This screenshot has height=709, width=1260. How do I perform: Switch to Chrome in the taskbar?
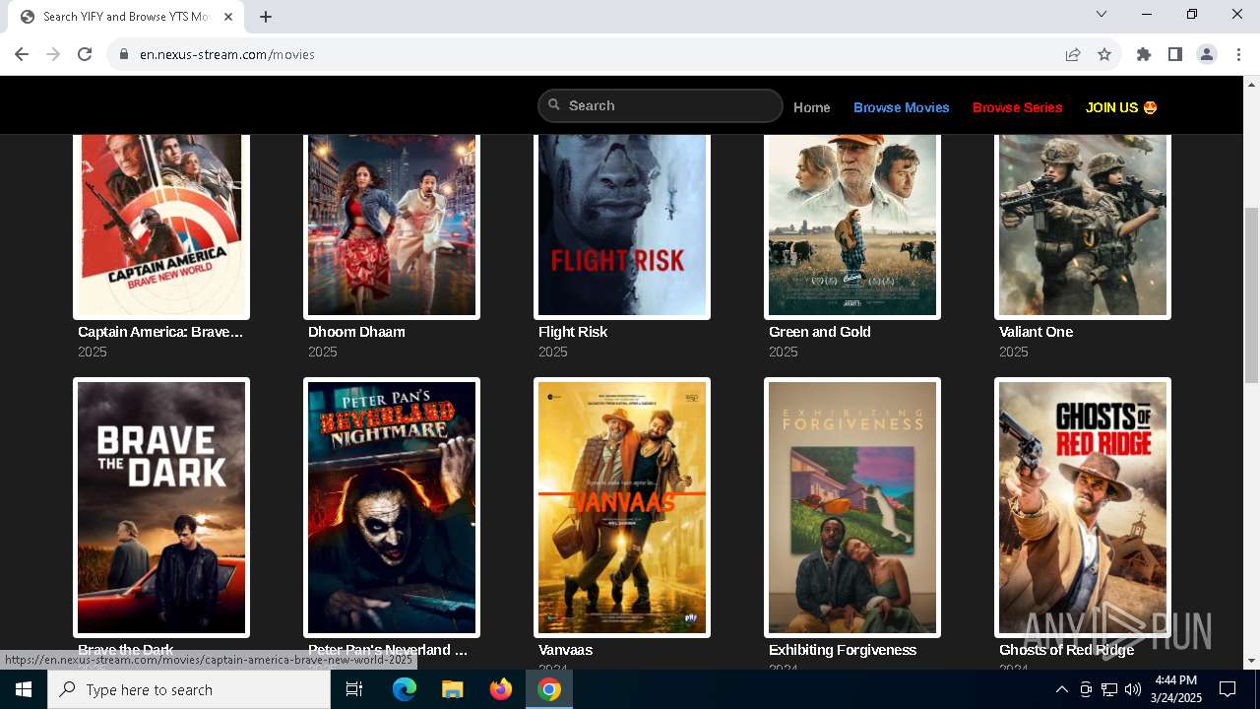(549, 689)
